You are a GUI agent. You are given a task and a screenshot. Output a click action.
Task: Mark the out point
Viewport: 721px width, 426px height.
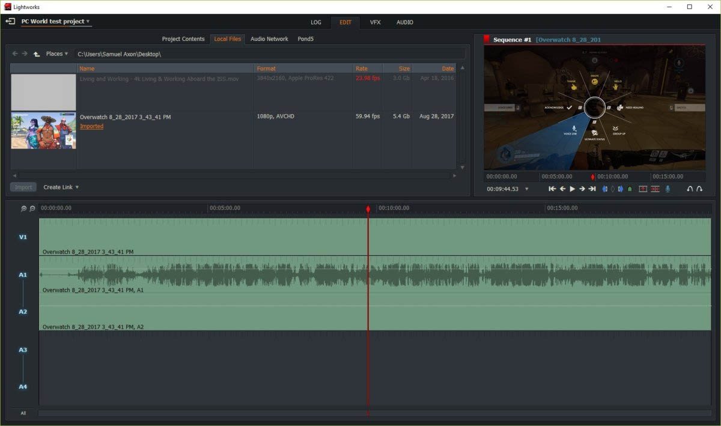tap(621, 189)
